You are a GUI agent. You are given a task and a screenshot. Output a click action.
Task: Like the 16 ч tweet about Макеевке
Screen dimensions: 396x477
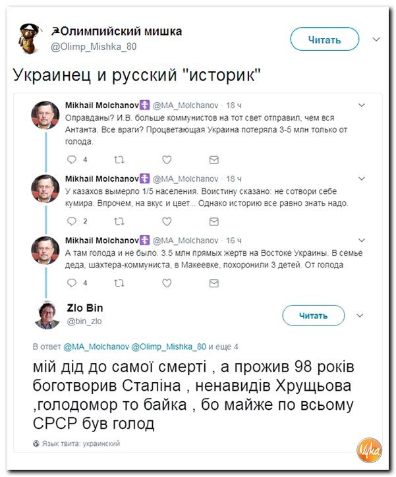tap(167, 283)
